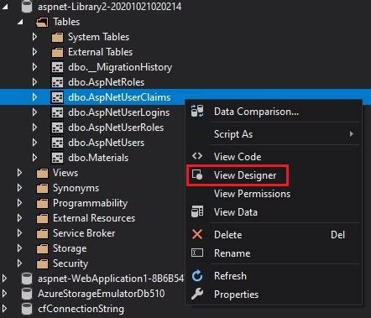371x318 pixels.
Task: Click the aspnet-WebApplication1 database icon
Action: click(x=27, y=279)
